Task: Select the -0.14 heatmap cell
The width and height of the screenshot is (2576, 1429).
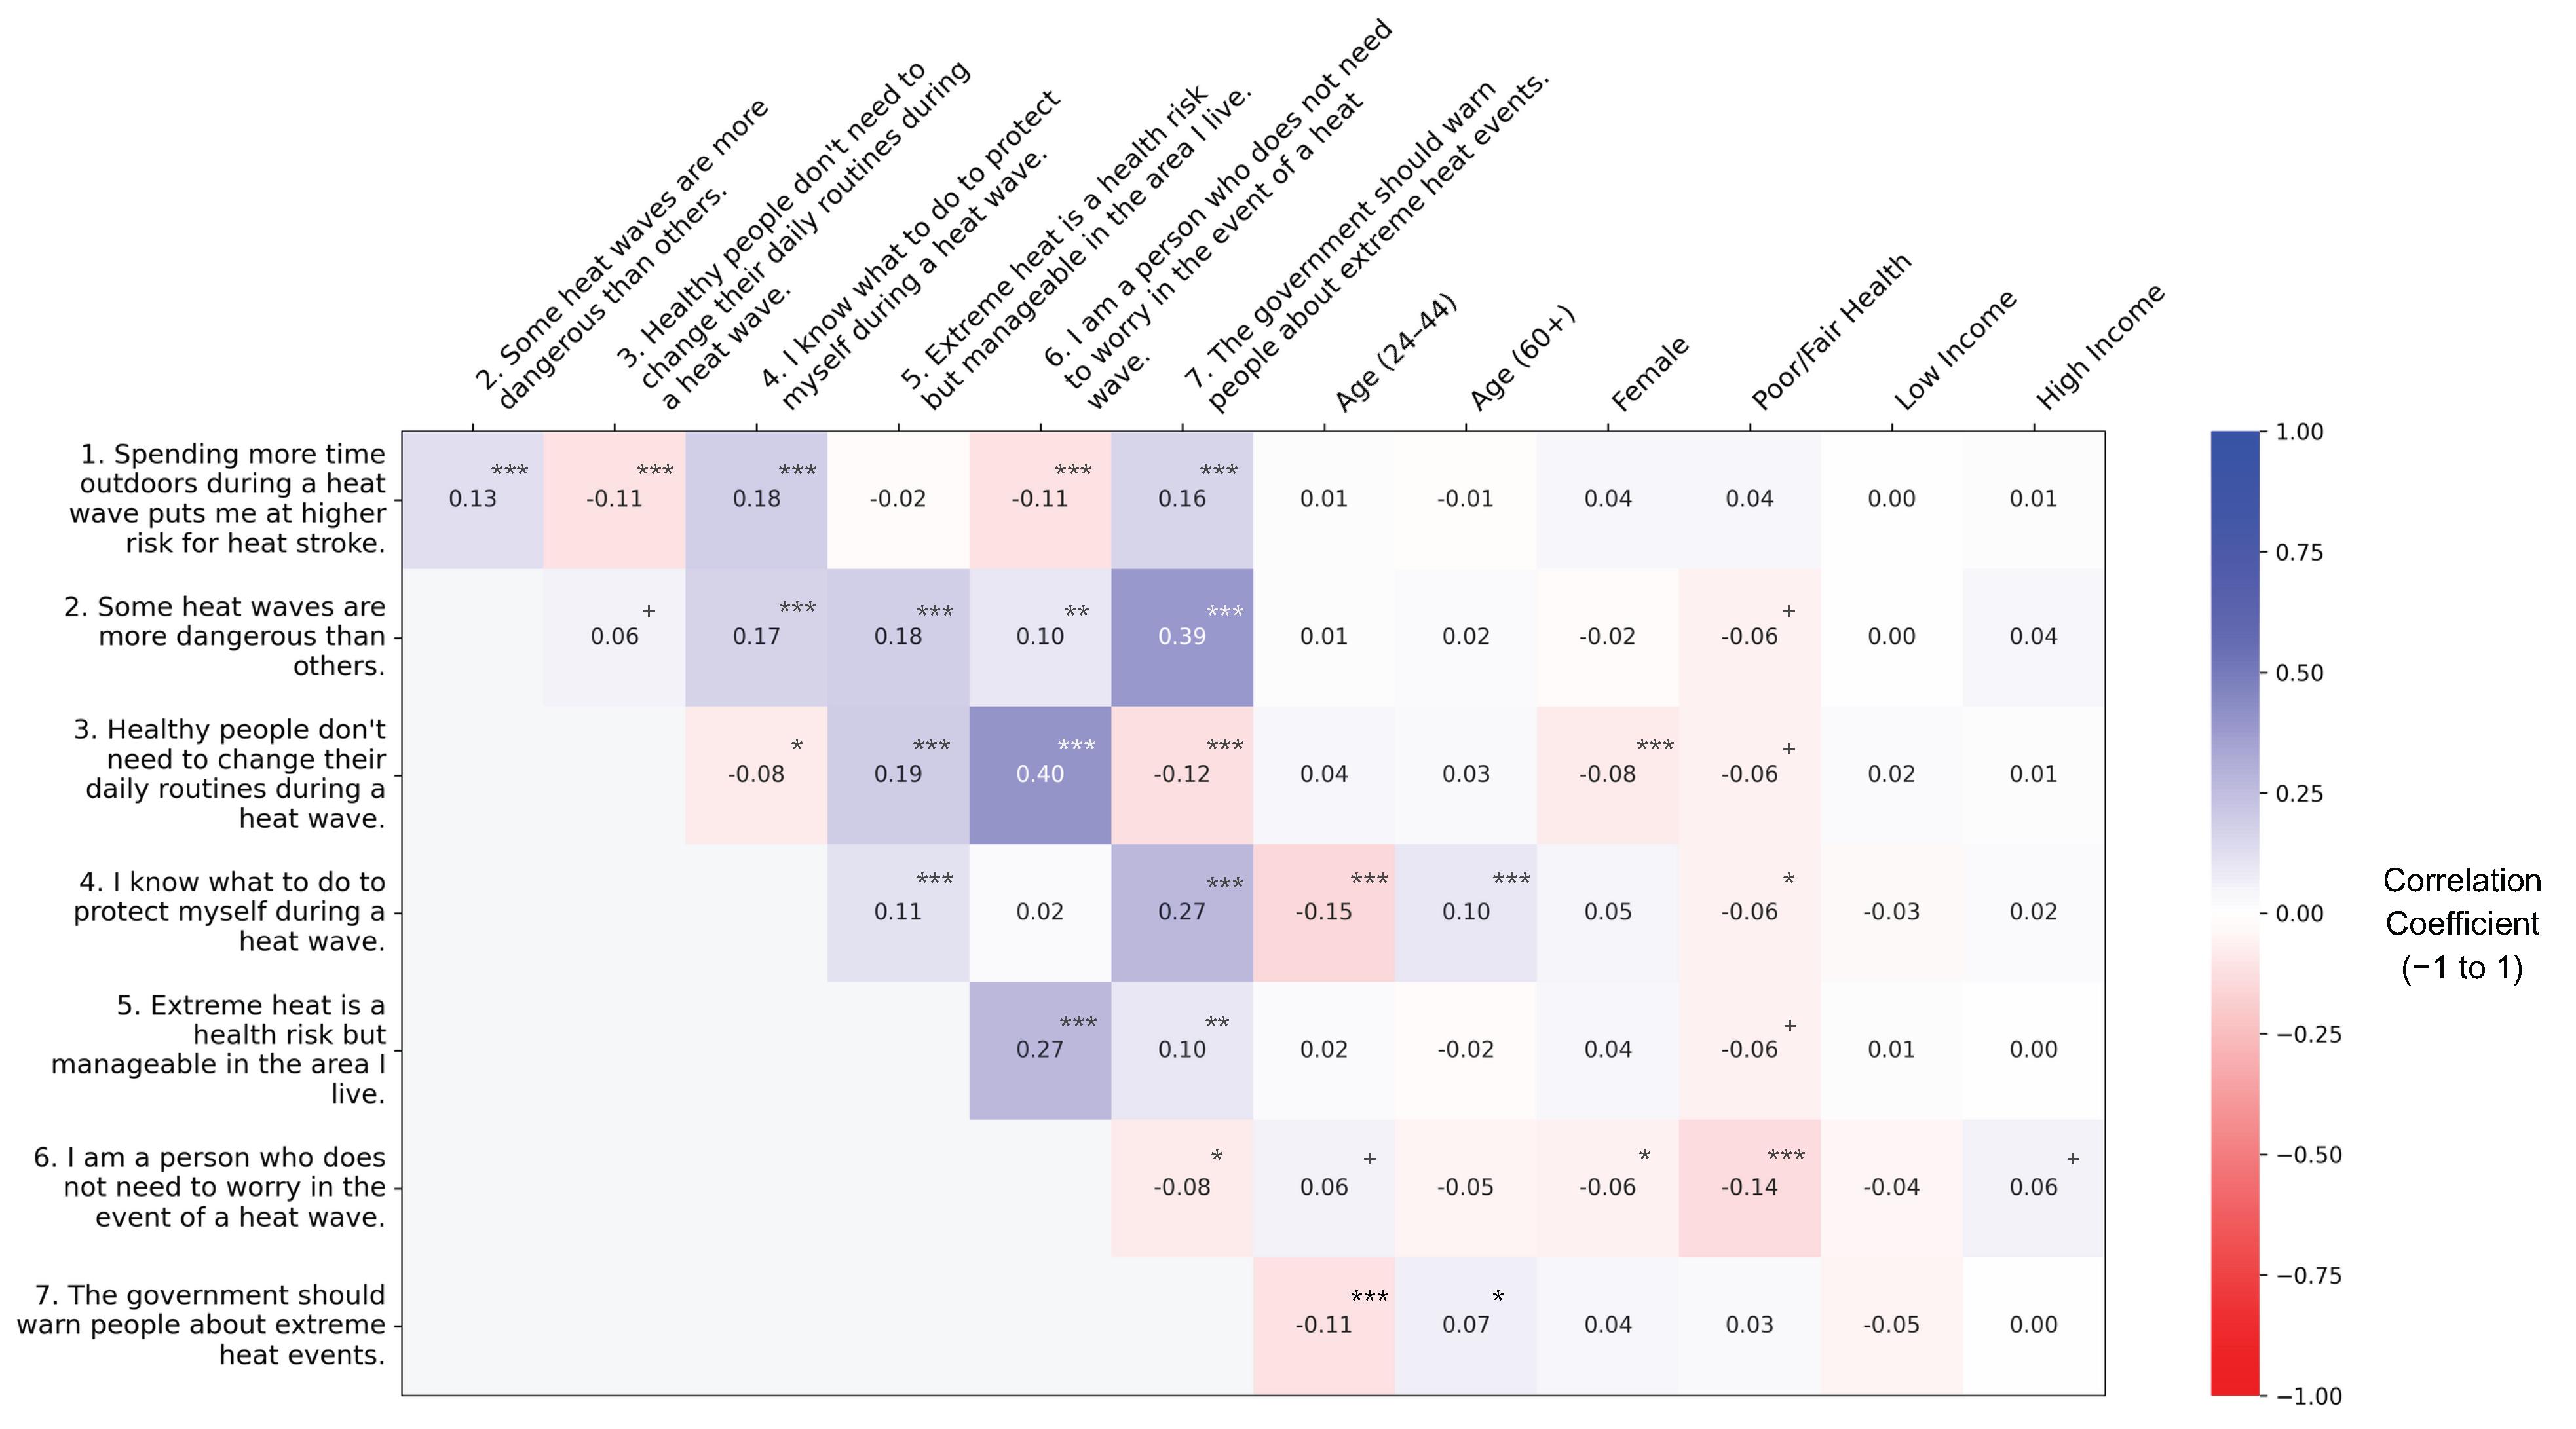Action: [x=1749, y=1187]
